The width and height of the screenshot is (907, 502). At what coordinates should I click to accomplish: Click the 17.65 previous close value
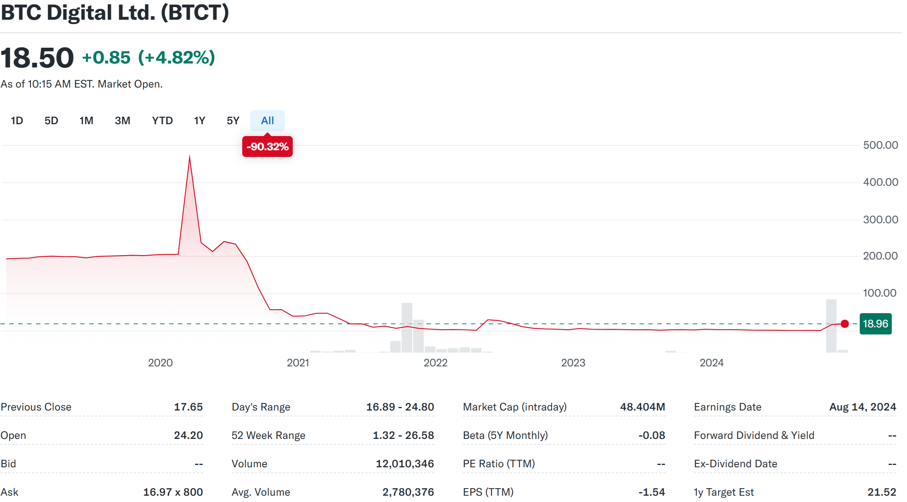(x=188, y=407)
